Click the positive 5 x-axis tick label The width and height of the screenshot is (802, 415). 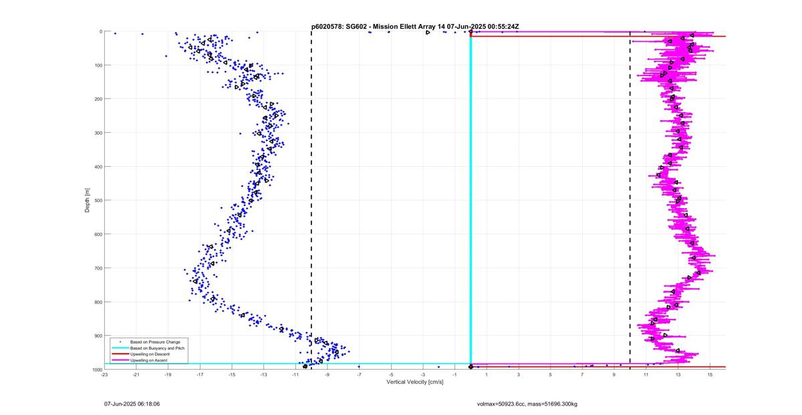[x=551, y=374]
